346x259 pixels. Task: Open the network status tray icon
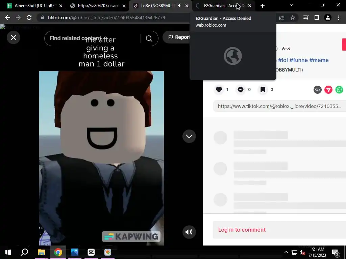pos(294,252)
